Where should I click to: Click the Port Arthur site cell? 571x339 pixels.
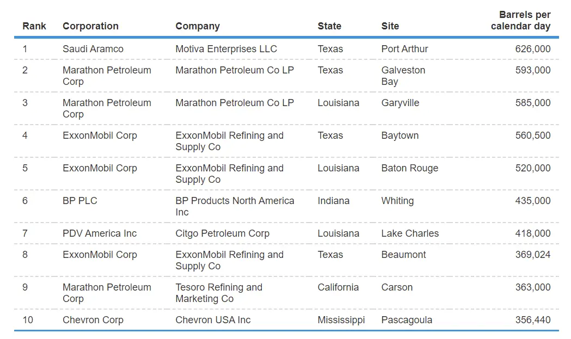tap(404, 49)
